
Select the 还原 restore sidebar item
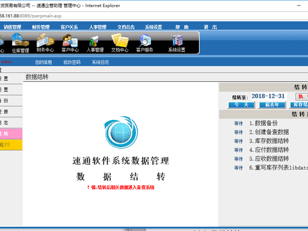(11, 112)
